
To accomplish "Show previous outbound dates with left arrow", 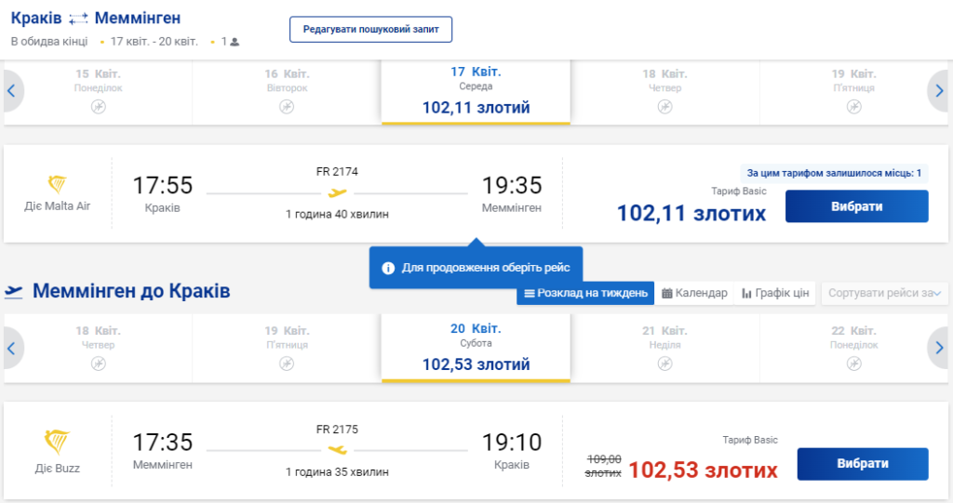I will (x=12, y=91).
